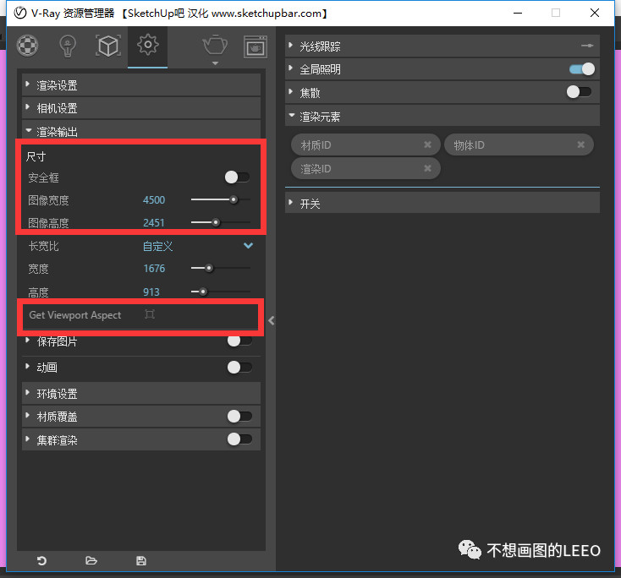
Task: Expand the 相机设置 section
Action: (141, 107)
